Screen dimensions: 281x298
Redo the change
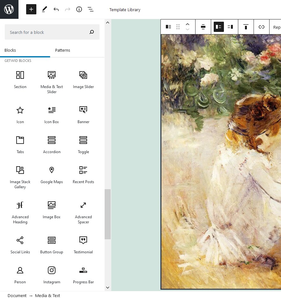[x=67, y=9]
